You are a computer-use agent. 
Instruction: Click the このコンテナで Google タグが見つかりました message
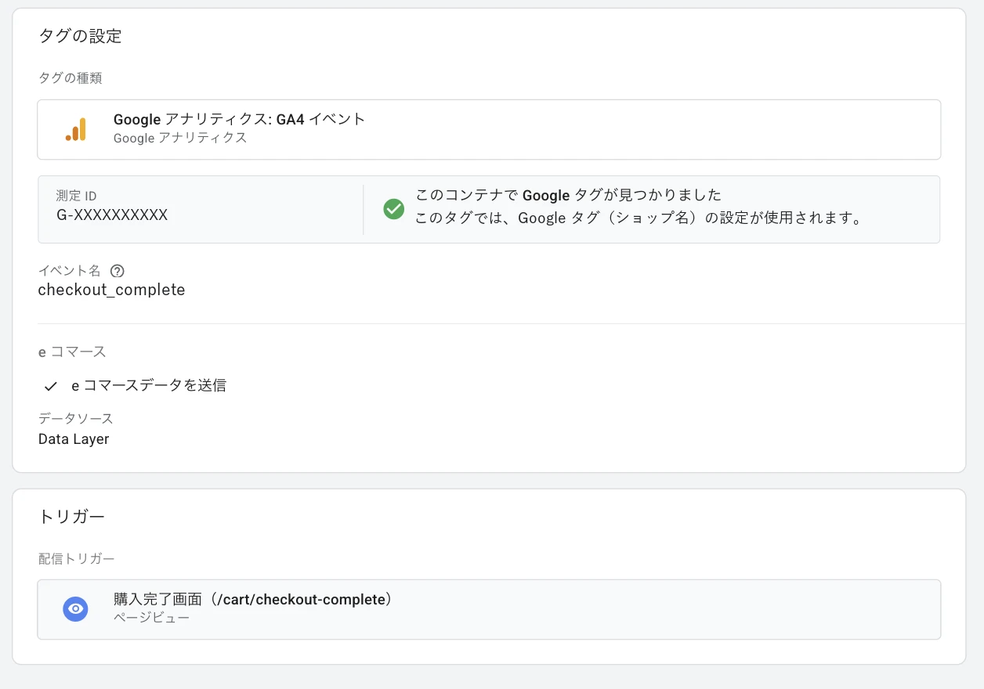pyautogui.click(x=568, y=195)
